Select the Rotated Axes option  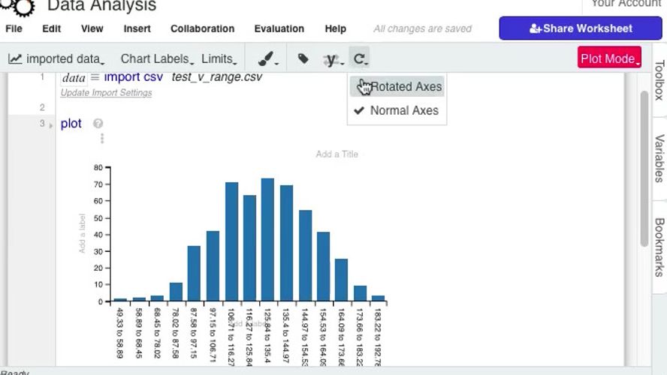406,86
